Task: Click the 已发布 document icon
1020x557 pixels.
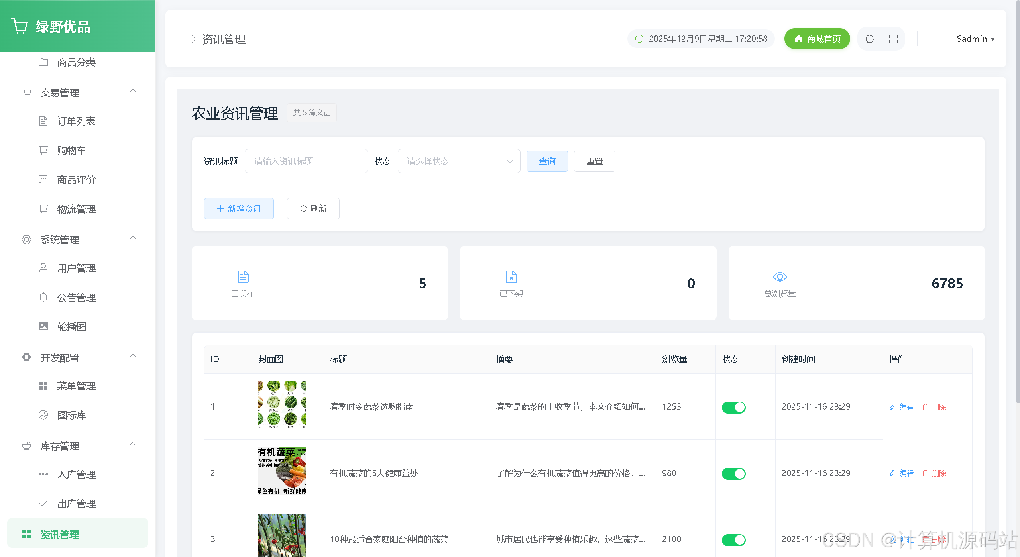Action: [x=243, y=277]
